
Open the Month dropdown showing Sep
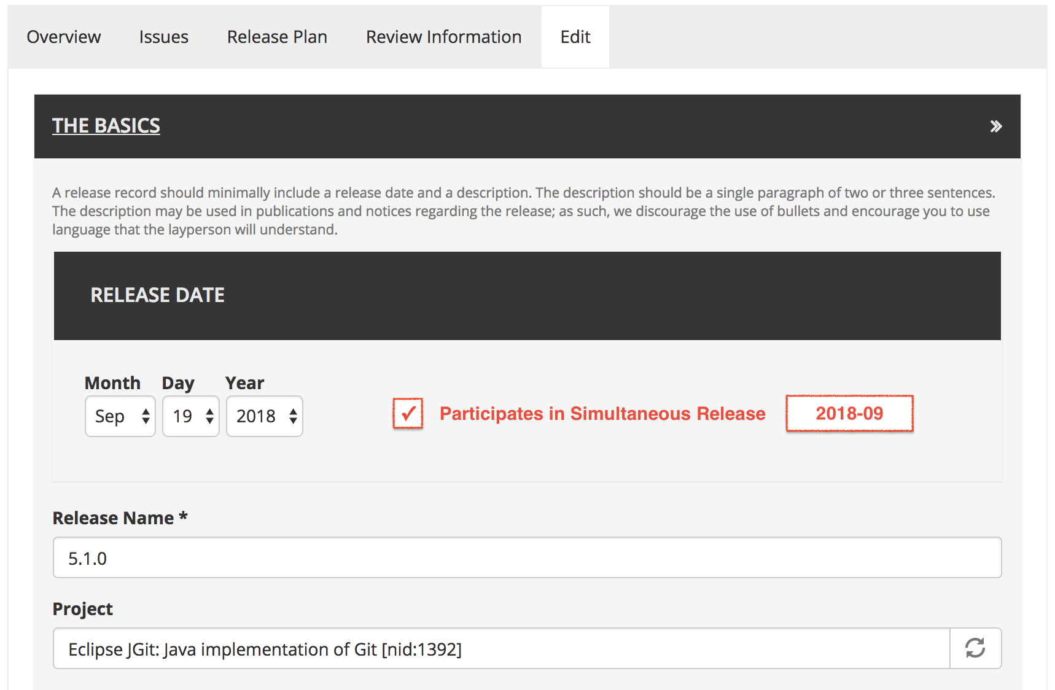120,416
